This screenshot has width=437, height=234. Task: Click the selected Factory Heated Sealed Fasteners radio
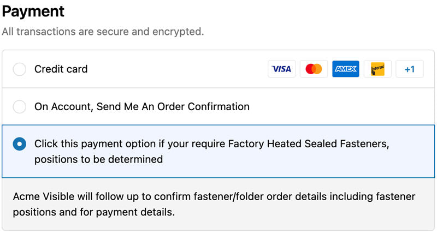tap(20, 144)
